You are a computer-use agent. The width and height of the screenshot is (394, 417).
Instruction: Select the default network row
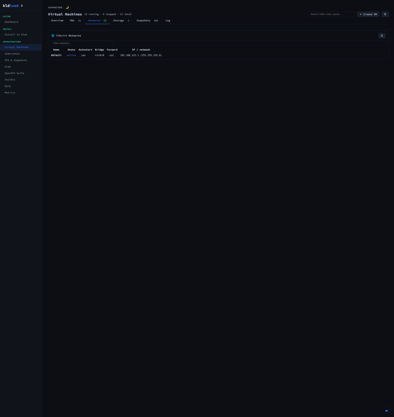tap(106, 55)
